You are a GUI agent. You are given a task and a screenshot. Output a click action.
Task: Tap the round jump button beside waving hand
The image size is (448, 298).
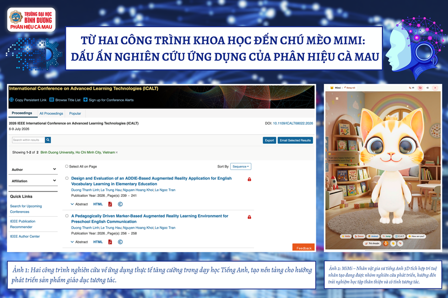pos(400,244)
